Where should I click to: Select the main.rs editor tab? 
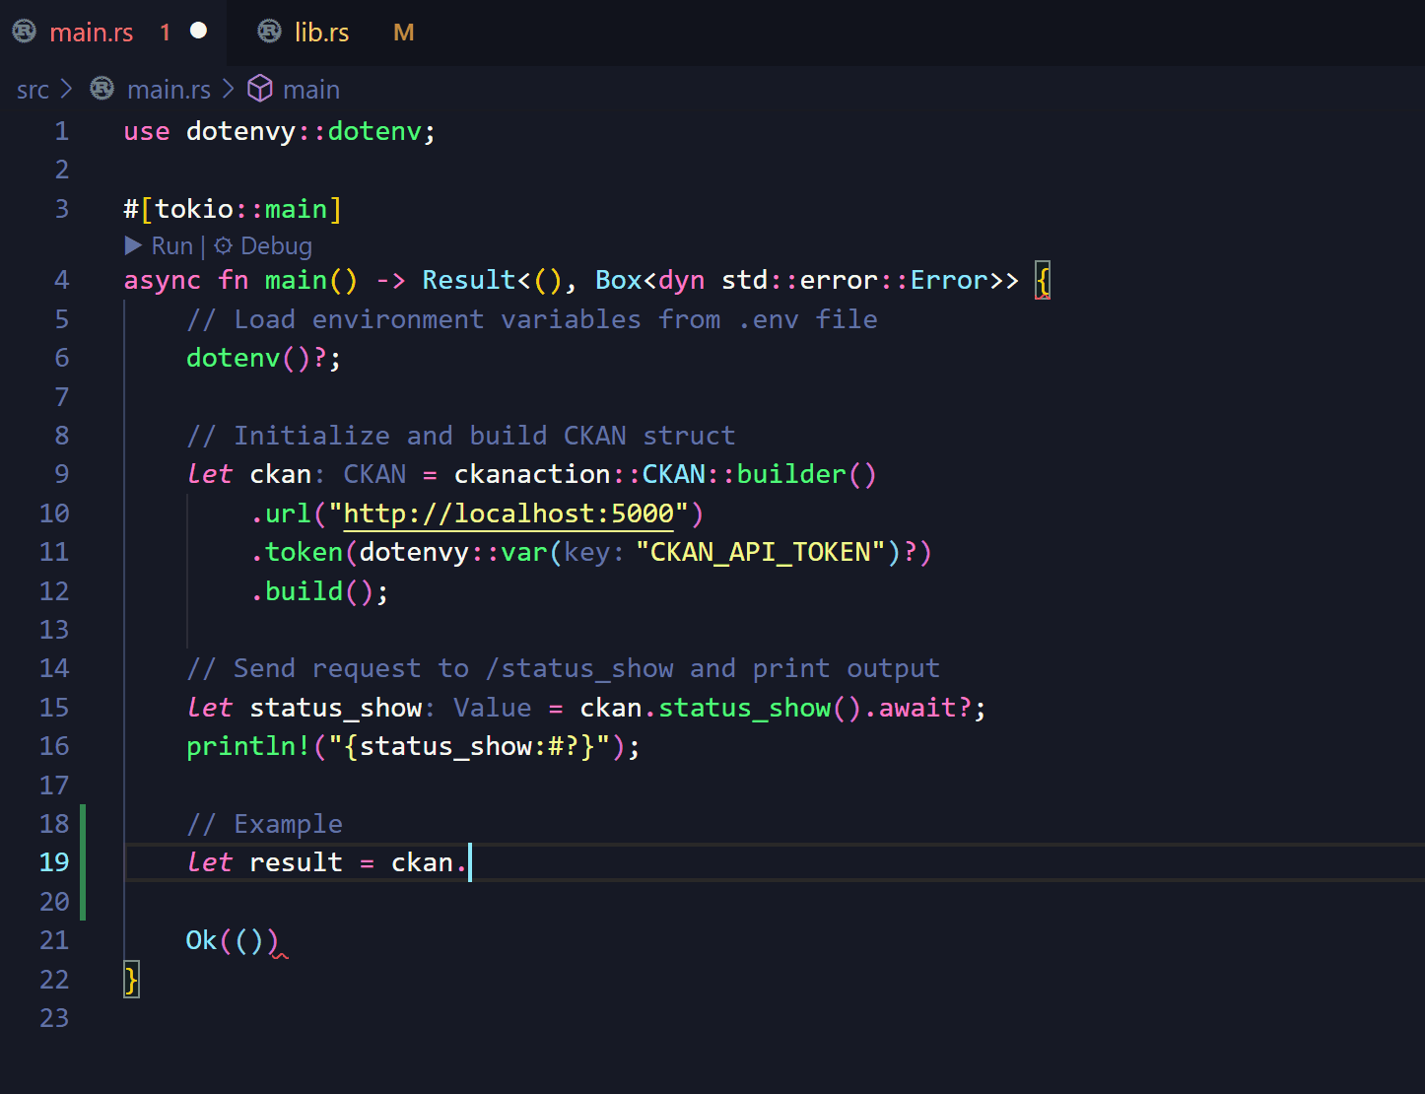click(91, 33)
